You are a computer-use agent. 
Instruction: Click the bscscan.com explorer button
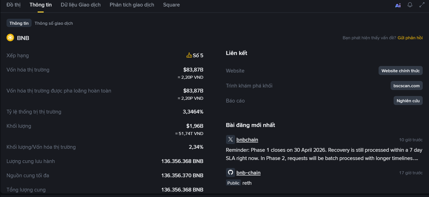pos(406,86)
